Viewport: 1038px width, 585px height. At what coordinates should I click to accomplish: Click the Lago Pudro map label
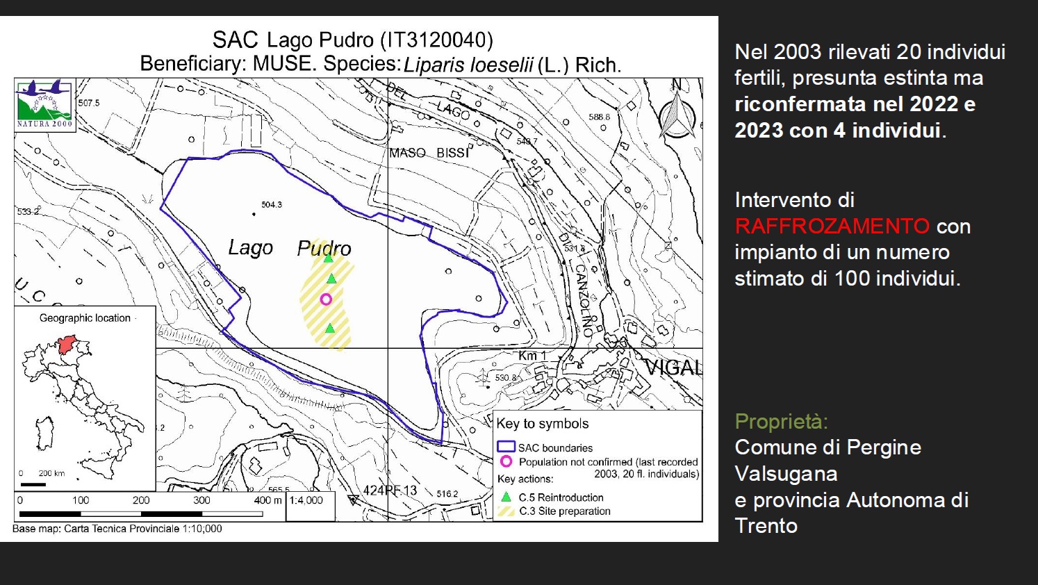coord(290,248)
